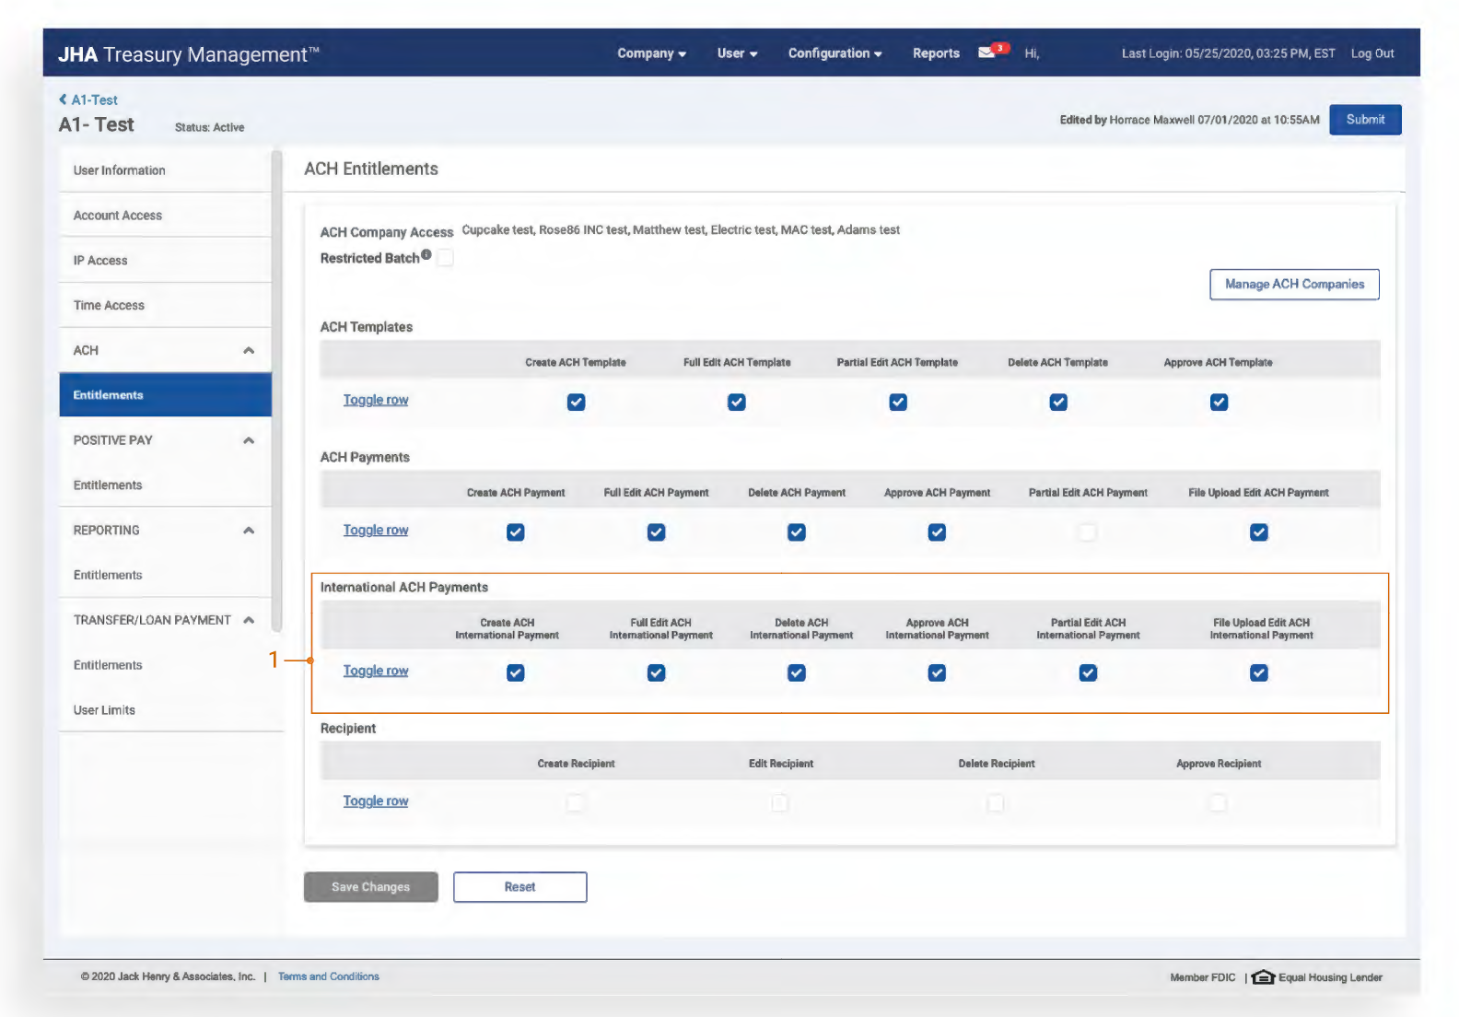
Task: Open the Reports menu item
Action: click(936, 53)
